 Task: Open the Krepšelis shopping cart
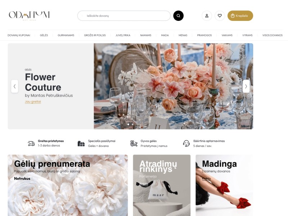(x=240, y=15)
